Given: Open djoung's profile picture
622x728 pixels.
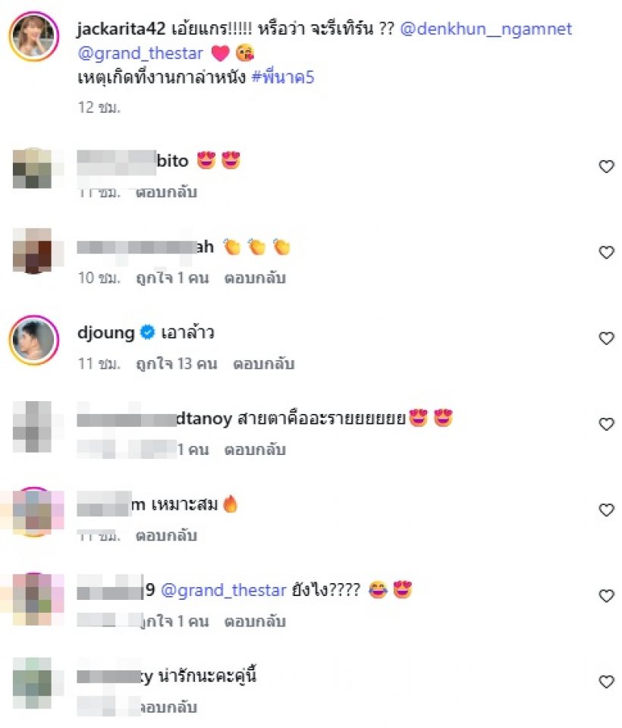Looking at the screenshot, I should tap(34, 340).
